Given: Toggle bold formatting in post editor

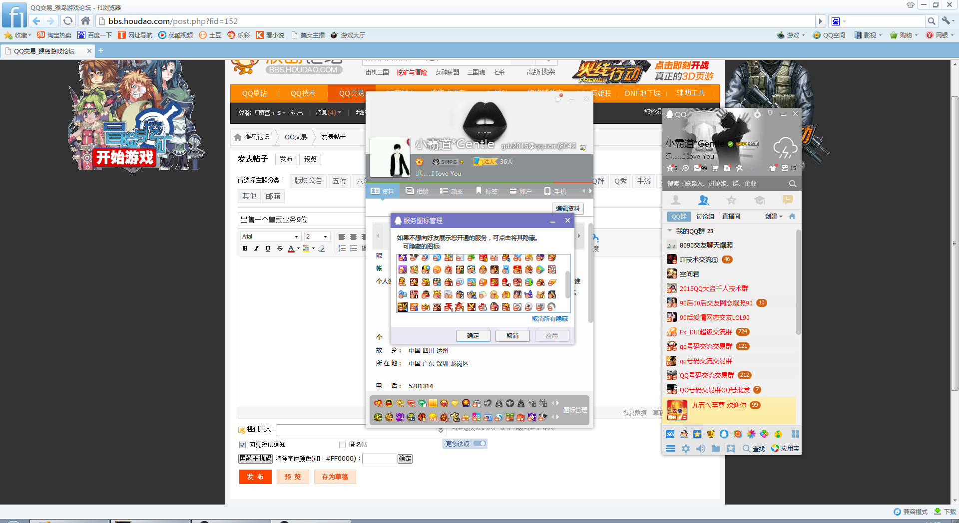Looking at the screenshot, I should (245, 249).
